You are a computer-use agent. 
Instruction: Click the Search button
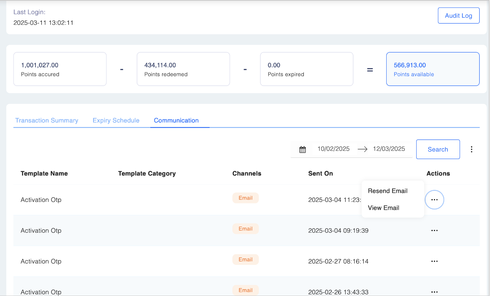click(x=438, y=149)
